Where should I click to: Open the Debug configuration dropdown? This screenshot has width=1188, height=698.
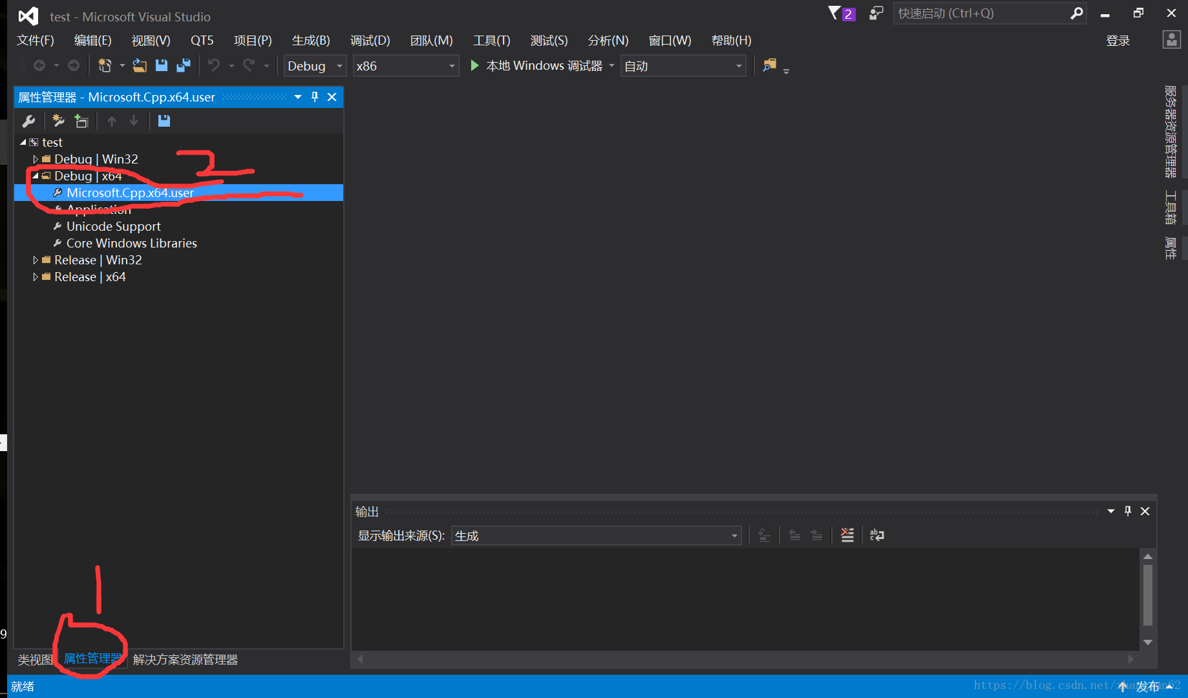pyautogui.click(x=315, y=66)
